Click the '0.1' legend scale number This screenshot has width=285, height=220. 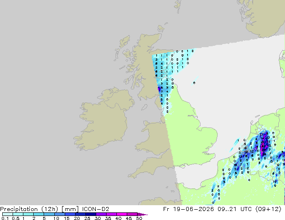(x=5, y=218)
